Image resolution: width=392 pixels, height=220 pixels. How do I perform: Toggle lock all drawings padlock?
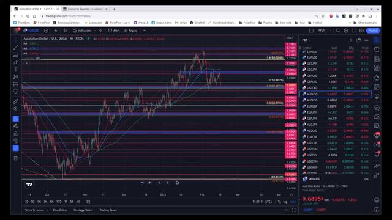(x=16, y=133)
